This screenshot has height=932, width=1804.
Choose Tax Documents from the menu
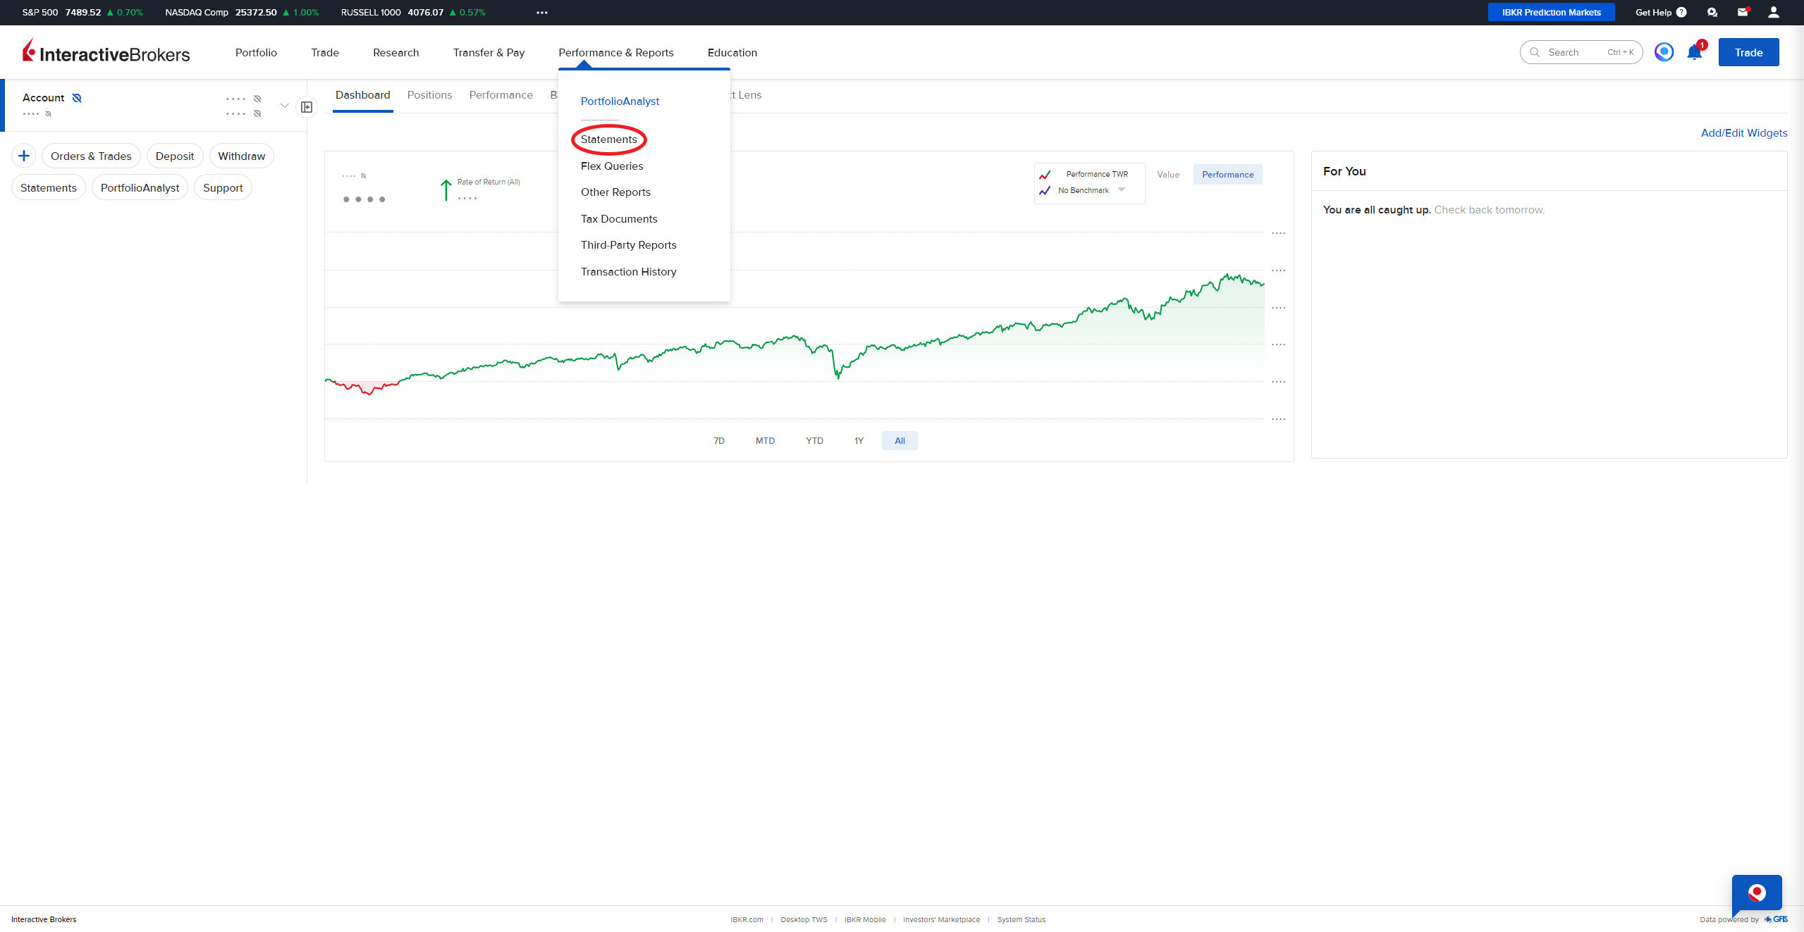[619, 219]
